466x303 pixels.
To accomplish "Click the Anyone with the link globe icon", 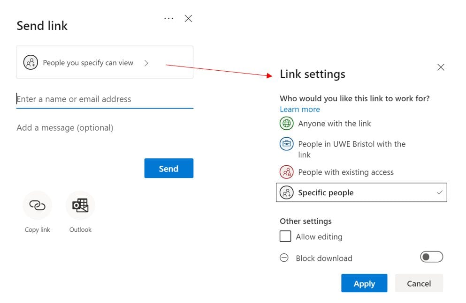I will [286, 123].
